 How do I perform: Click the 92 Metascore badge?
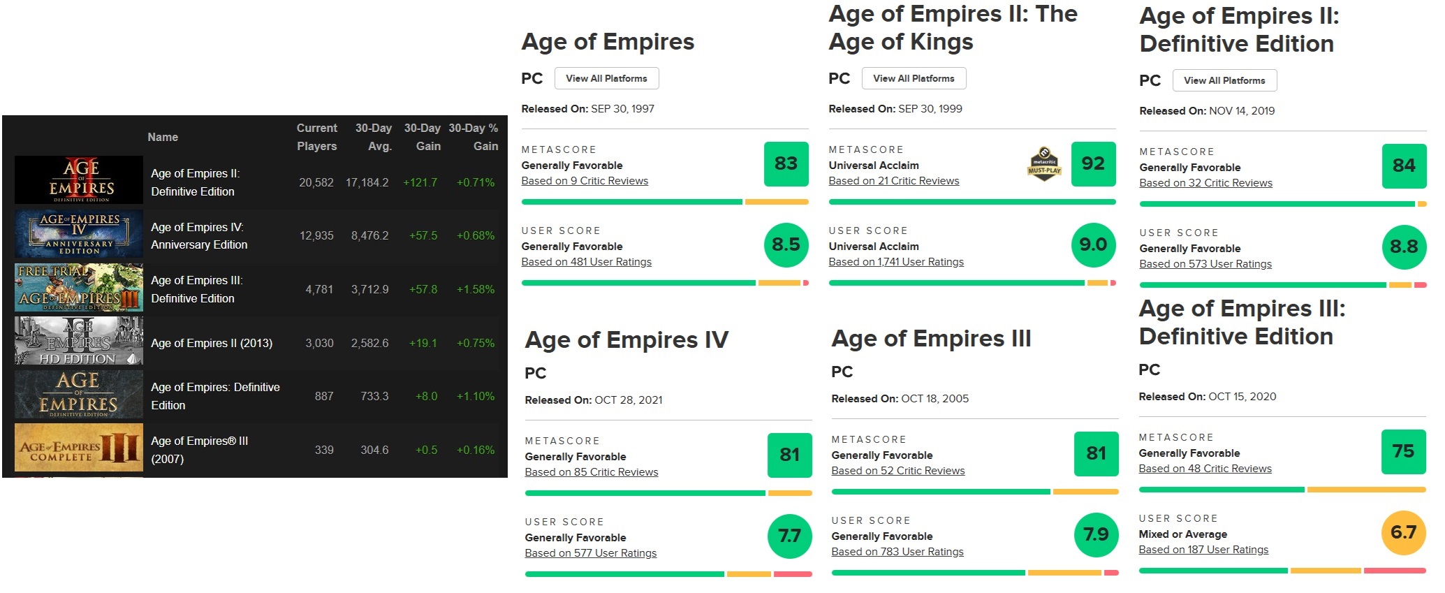(1093, 164)
